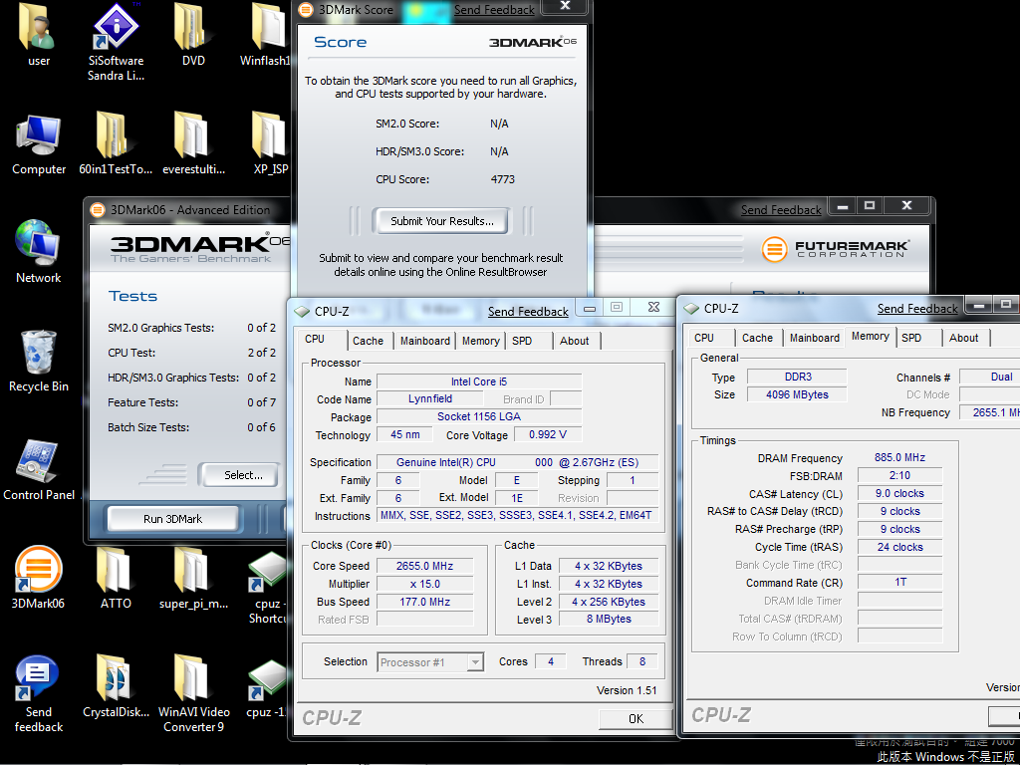Select the Winflash folder icon
The width and height of the screenshot is (1020, 765).
[x=266, y=36]
